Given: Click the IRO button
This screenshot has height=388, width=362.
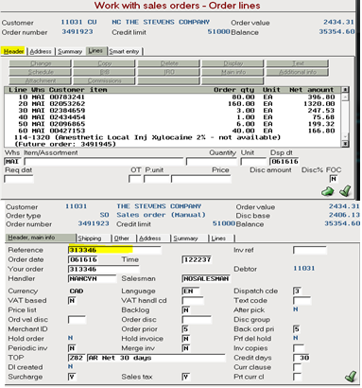Looking at the screenshot, I should pos(169,72).
